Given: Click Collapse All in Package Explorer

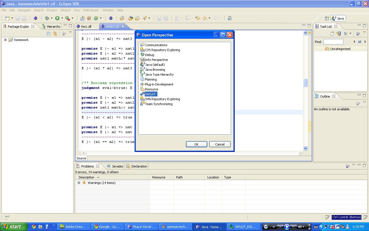Looking at the screenshot, I should click(48, 34).
